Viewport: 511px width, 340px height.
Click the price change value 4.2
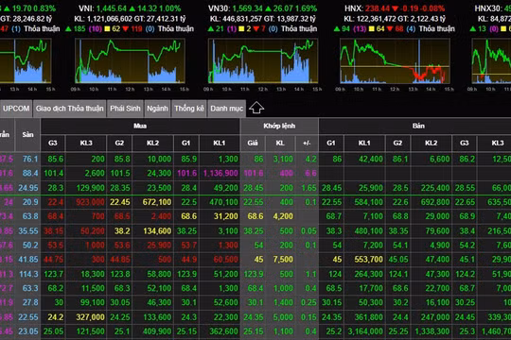point(311,159)
